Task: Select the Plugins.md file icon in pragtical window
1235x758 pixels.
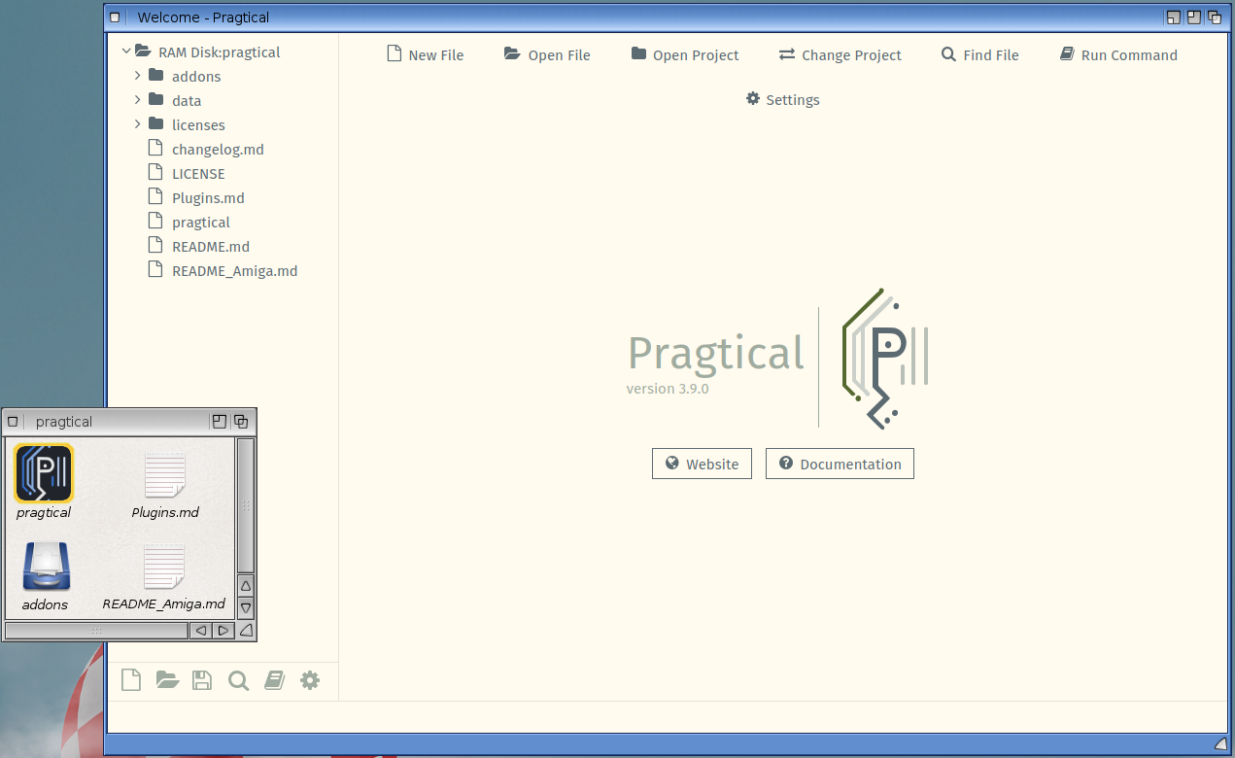Action: 164,475
